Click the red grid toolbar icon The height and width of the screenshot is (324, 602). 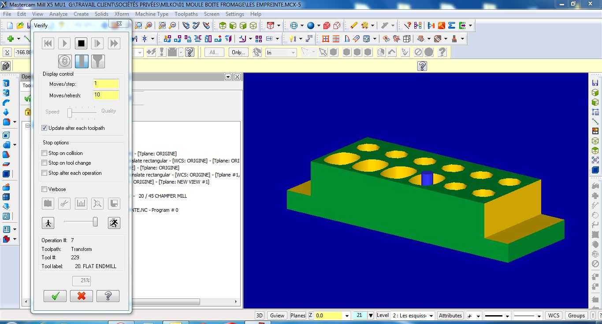[326, 39]
